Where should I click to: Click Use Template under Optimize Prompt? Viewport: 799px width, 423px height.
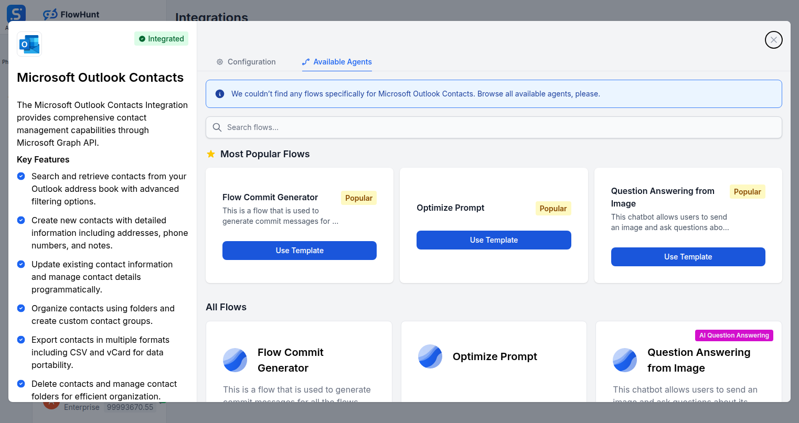coord(494,240)
